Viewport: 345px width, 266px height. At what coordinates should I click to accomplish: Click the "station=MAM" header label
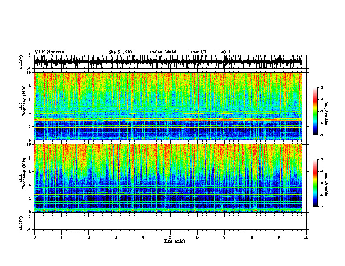(162, 52)
